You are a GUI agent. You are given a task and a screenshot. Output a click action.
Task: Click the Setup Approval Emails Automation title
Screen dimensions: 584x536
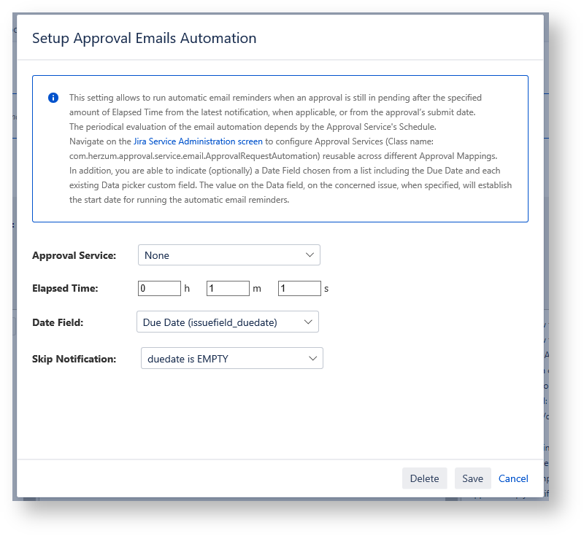point(144,38)
